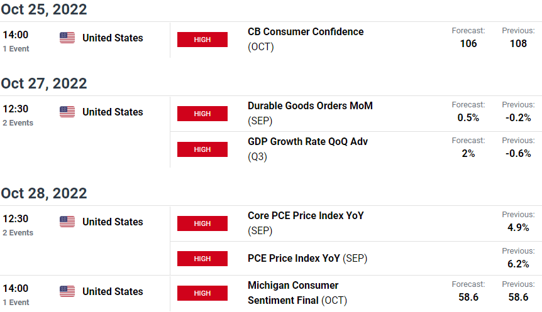This screenshot has height=312, width=542.
Task: Select the Oct 27, 2022 date heading
Action: 44,83
